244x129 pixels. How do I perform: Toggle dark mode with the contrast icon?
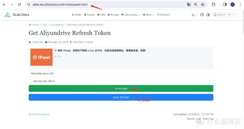pos(208,15)
